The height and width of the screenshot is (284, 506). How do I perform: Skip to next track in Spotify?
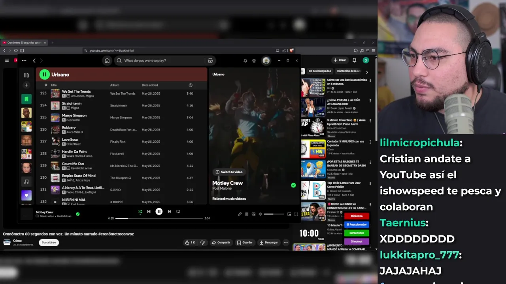169,211
